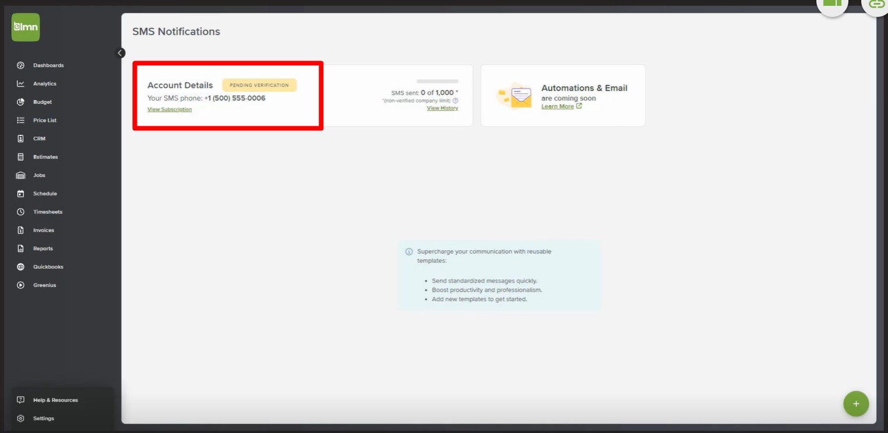
Task: Click the Learn More link
Action: (x=558, y=107)
